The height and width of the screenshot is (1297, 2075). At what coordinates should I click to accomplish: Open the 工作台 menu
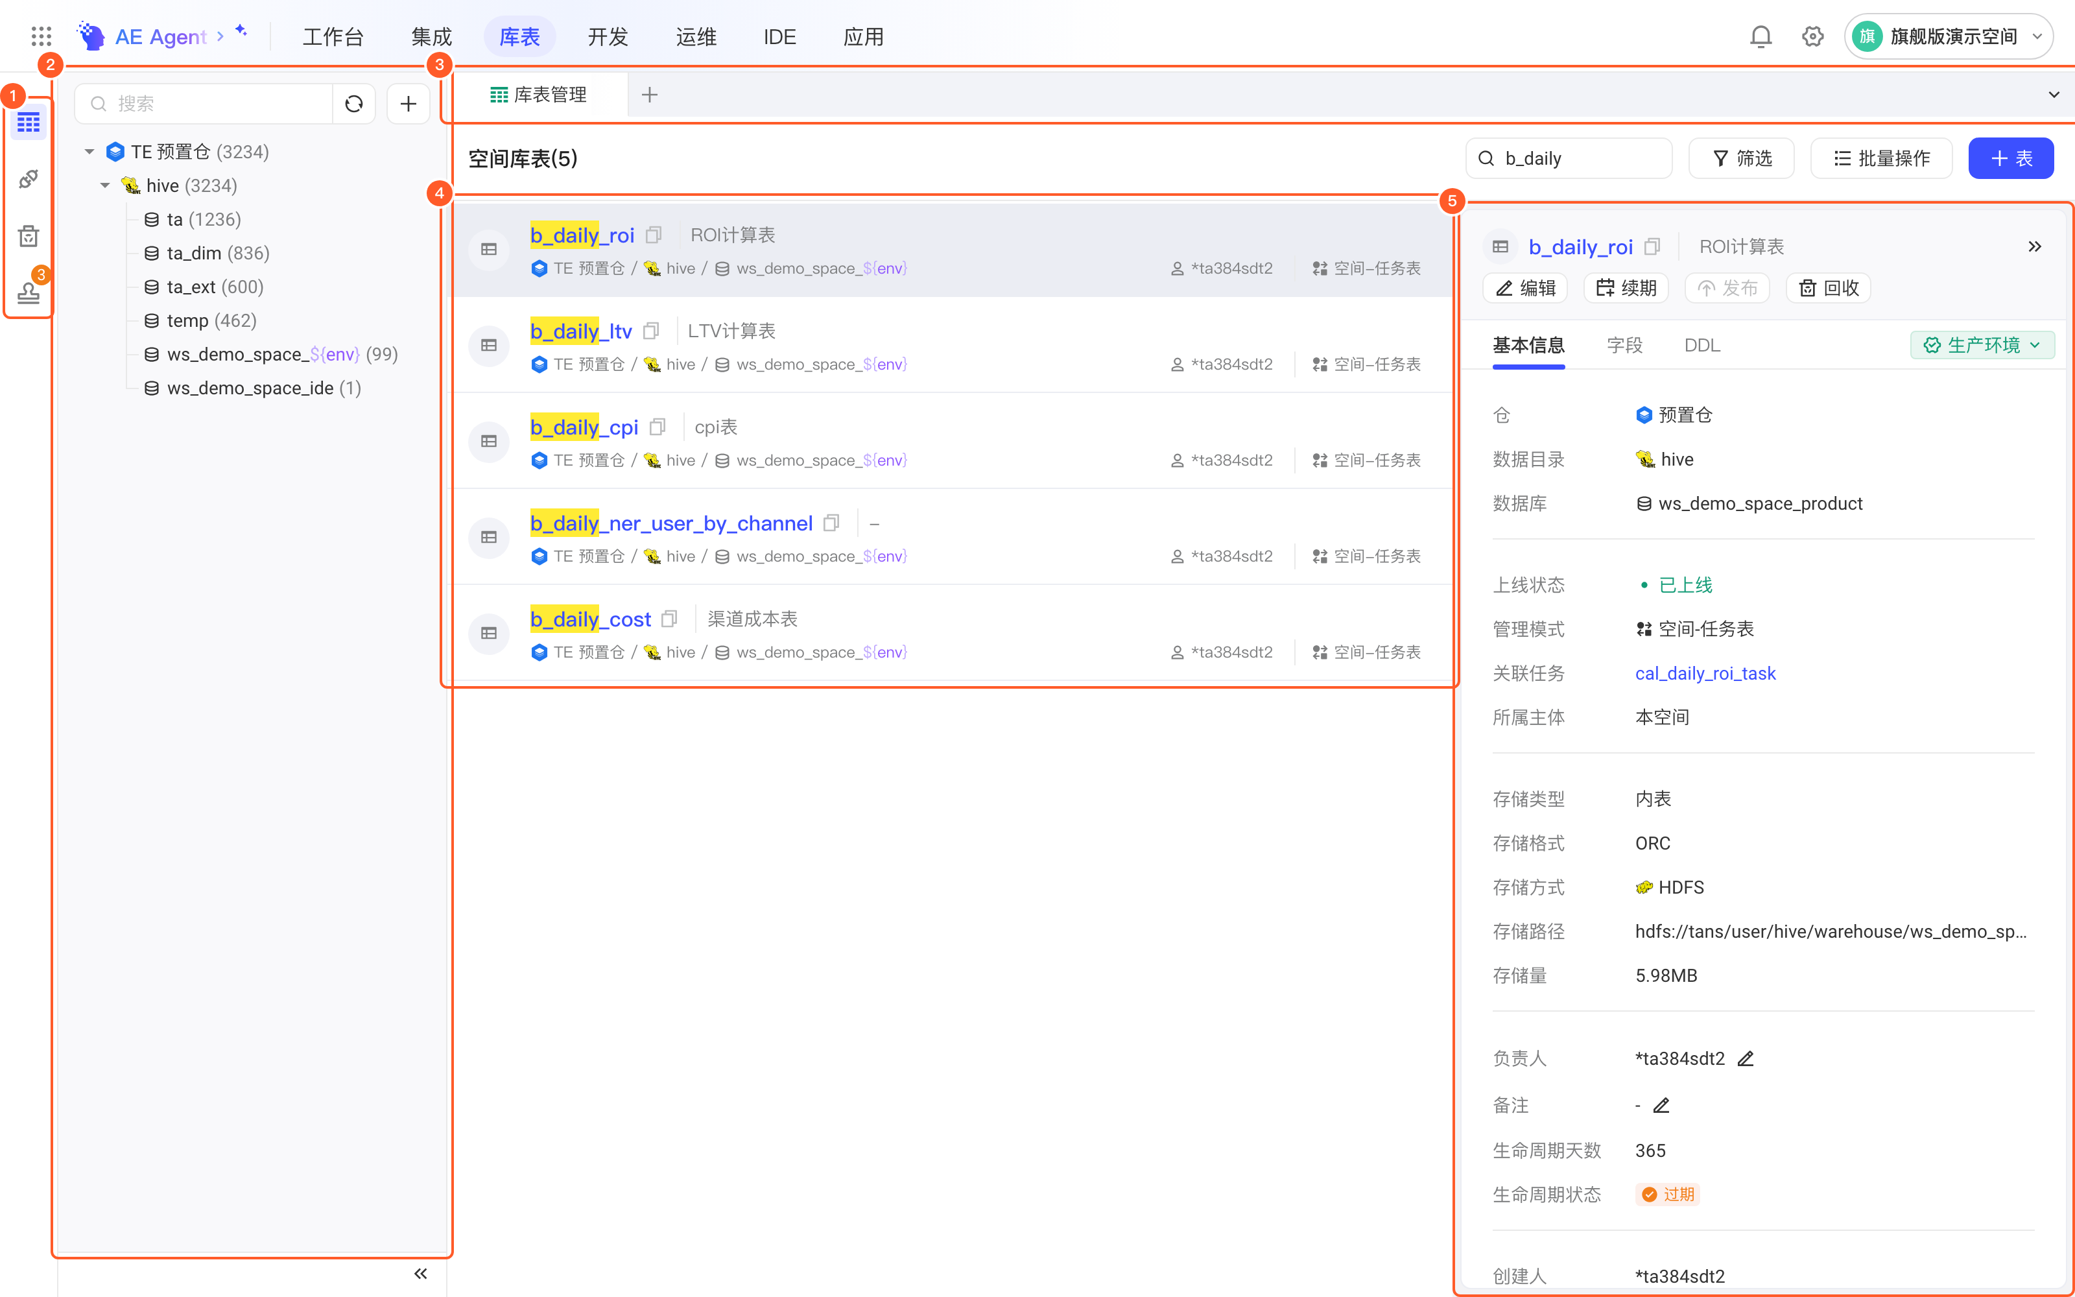[333, 36]
